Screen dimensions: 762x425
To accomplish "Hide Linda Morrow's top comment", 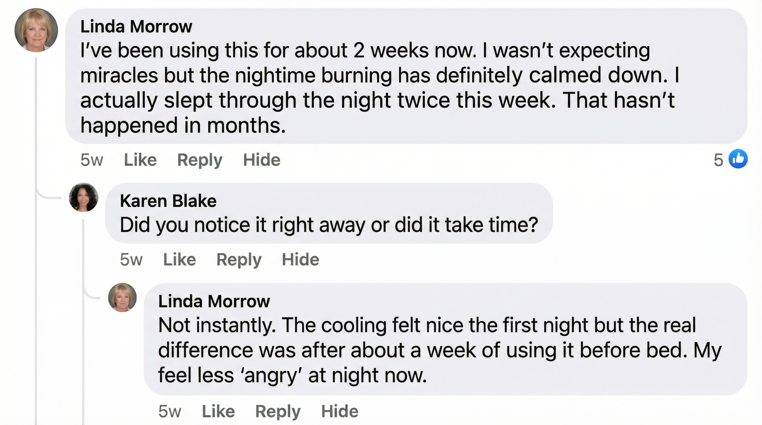I will (x=261, y=160).
